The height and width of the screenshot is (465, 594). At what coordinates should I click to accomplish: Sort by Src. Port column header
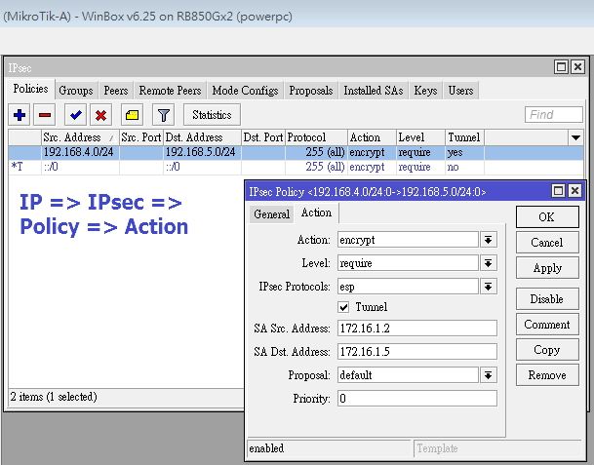(x=141, y=137)
